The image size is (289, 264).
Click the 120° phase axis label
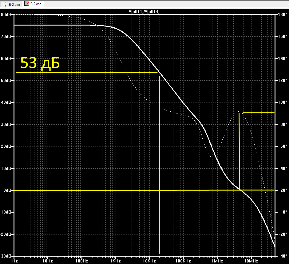point(282,80)
